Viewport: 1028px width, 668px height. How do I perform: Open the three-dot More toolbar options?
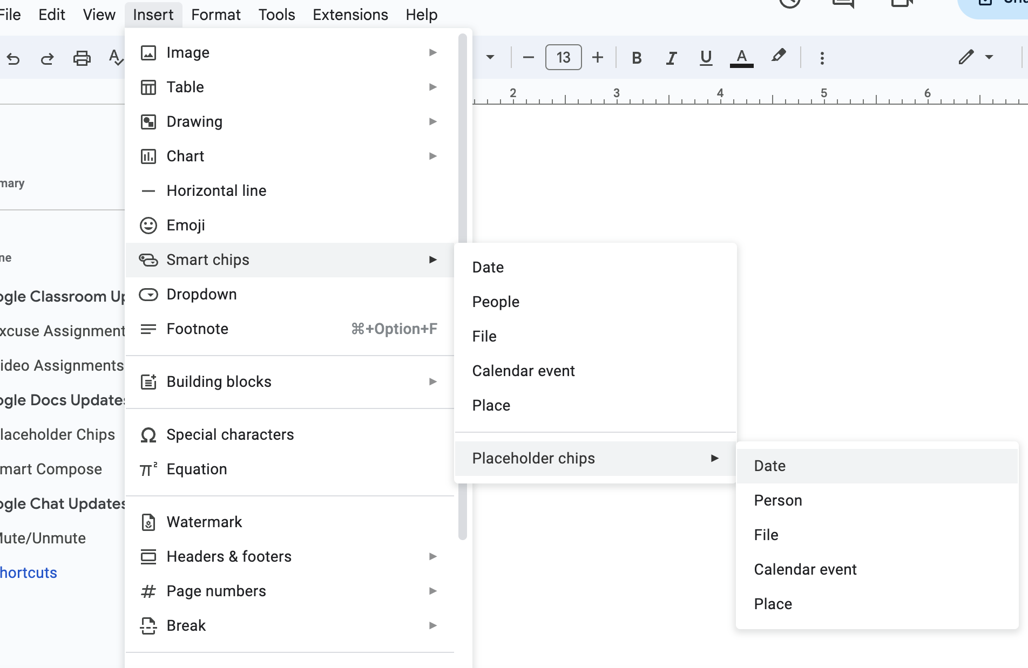pos(822,58)
